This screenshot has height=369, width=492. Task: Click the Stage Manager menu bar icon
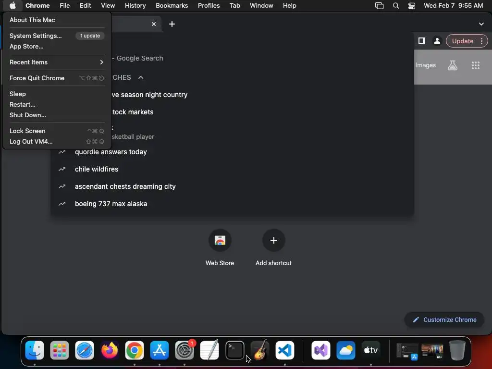(380, 6)
